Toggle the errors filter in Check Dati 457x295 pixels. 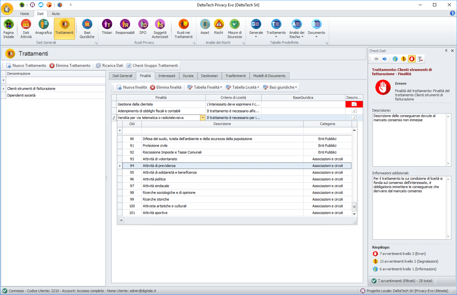pyautogui.click(x=412, y=59)
